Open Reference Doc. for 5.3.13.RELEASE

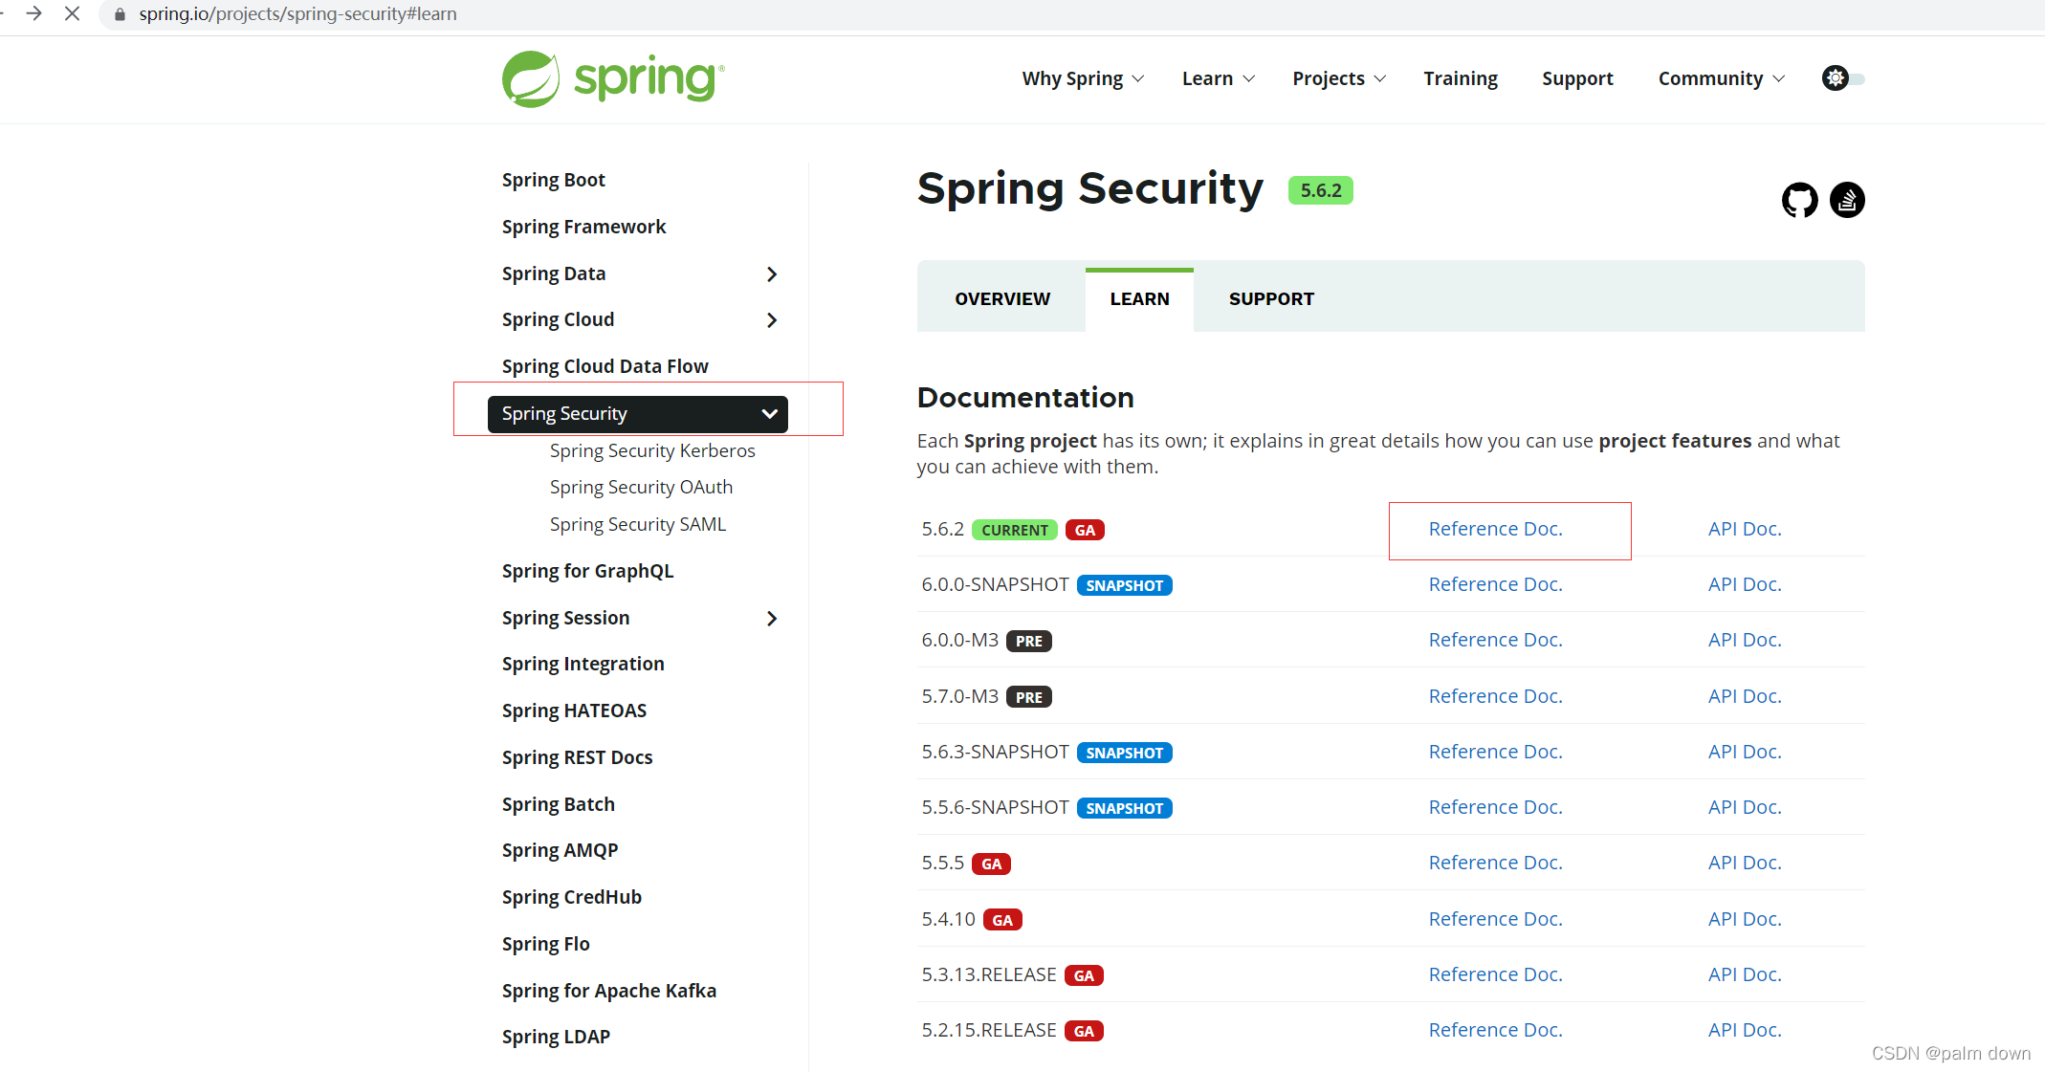1495,974
